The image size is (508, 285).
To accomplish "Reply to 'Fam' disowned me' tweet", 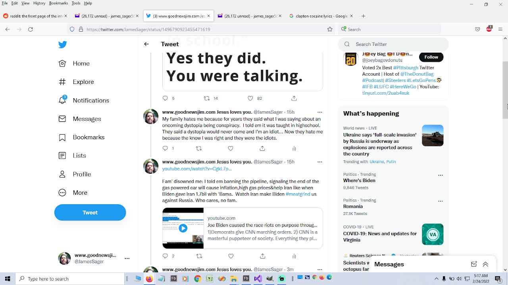I will (165, 256).
